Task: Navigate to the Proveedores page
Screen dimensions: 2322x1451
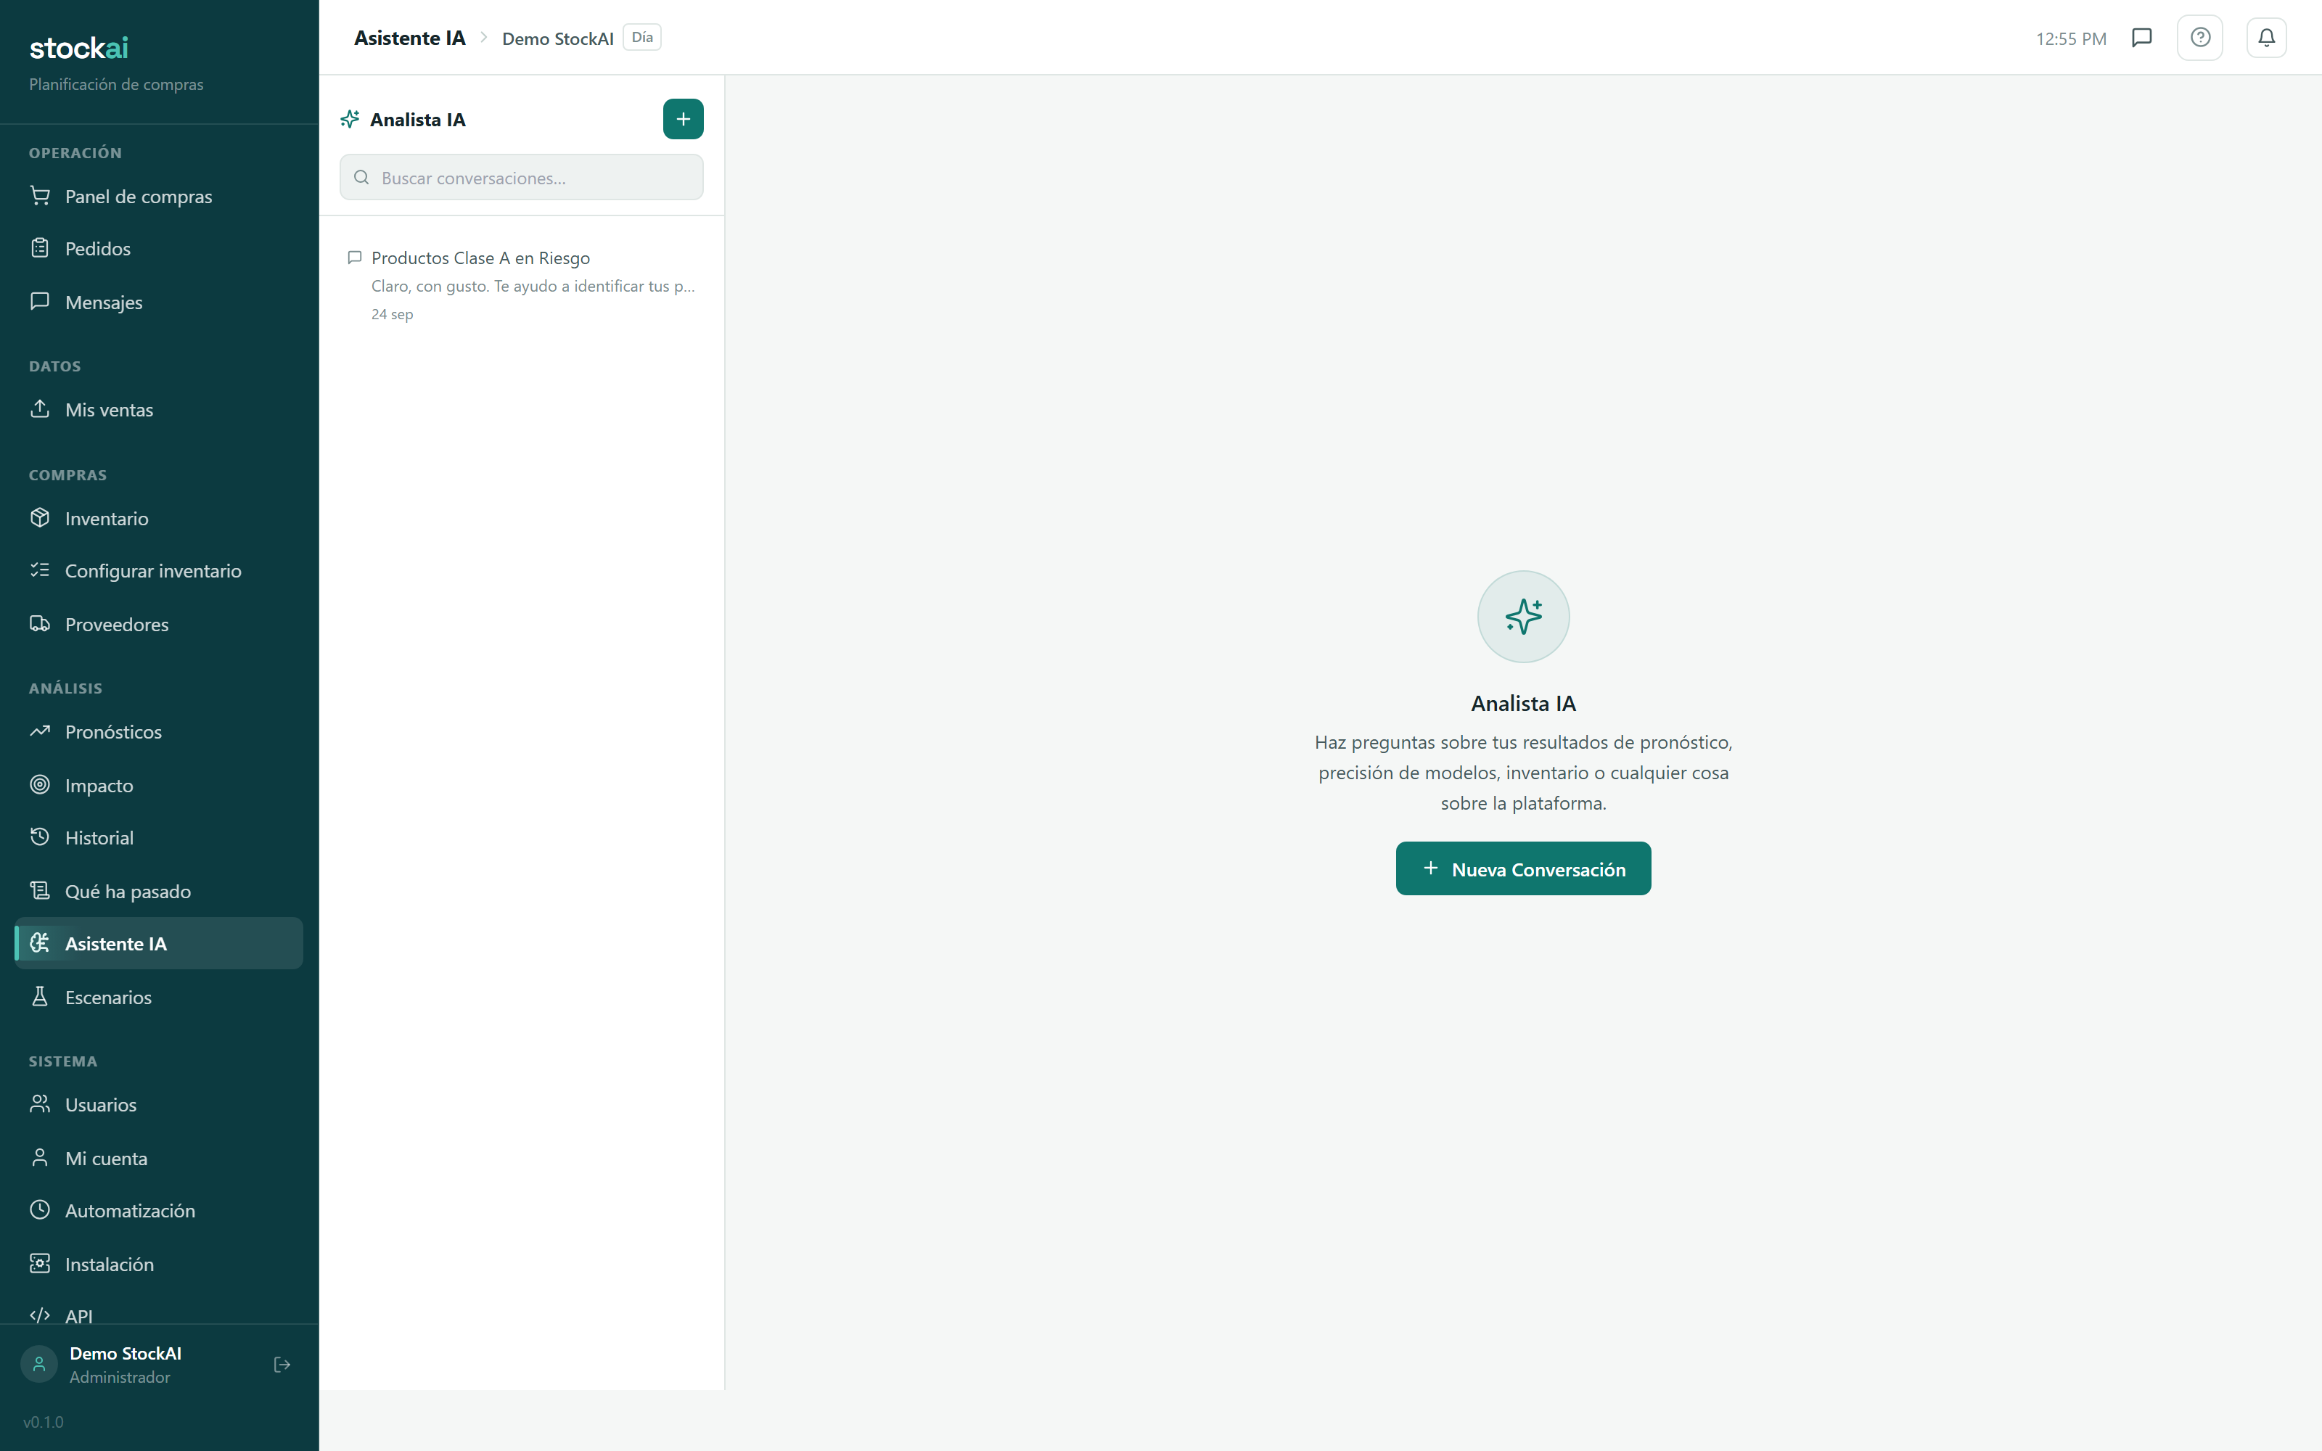Action: point(158,625)
